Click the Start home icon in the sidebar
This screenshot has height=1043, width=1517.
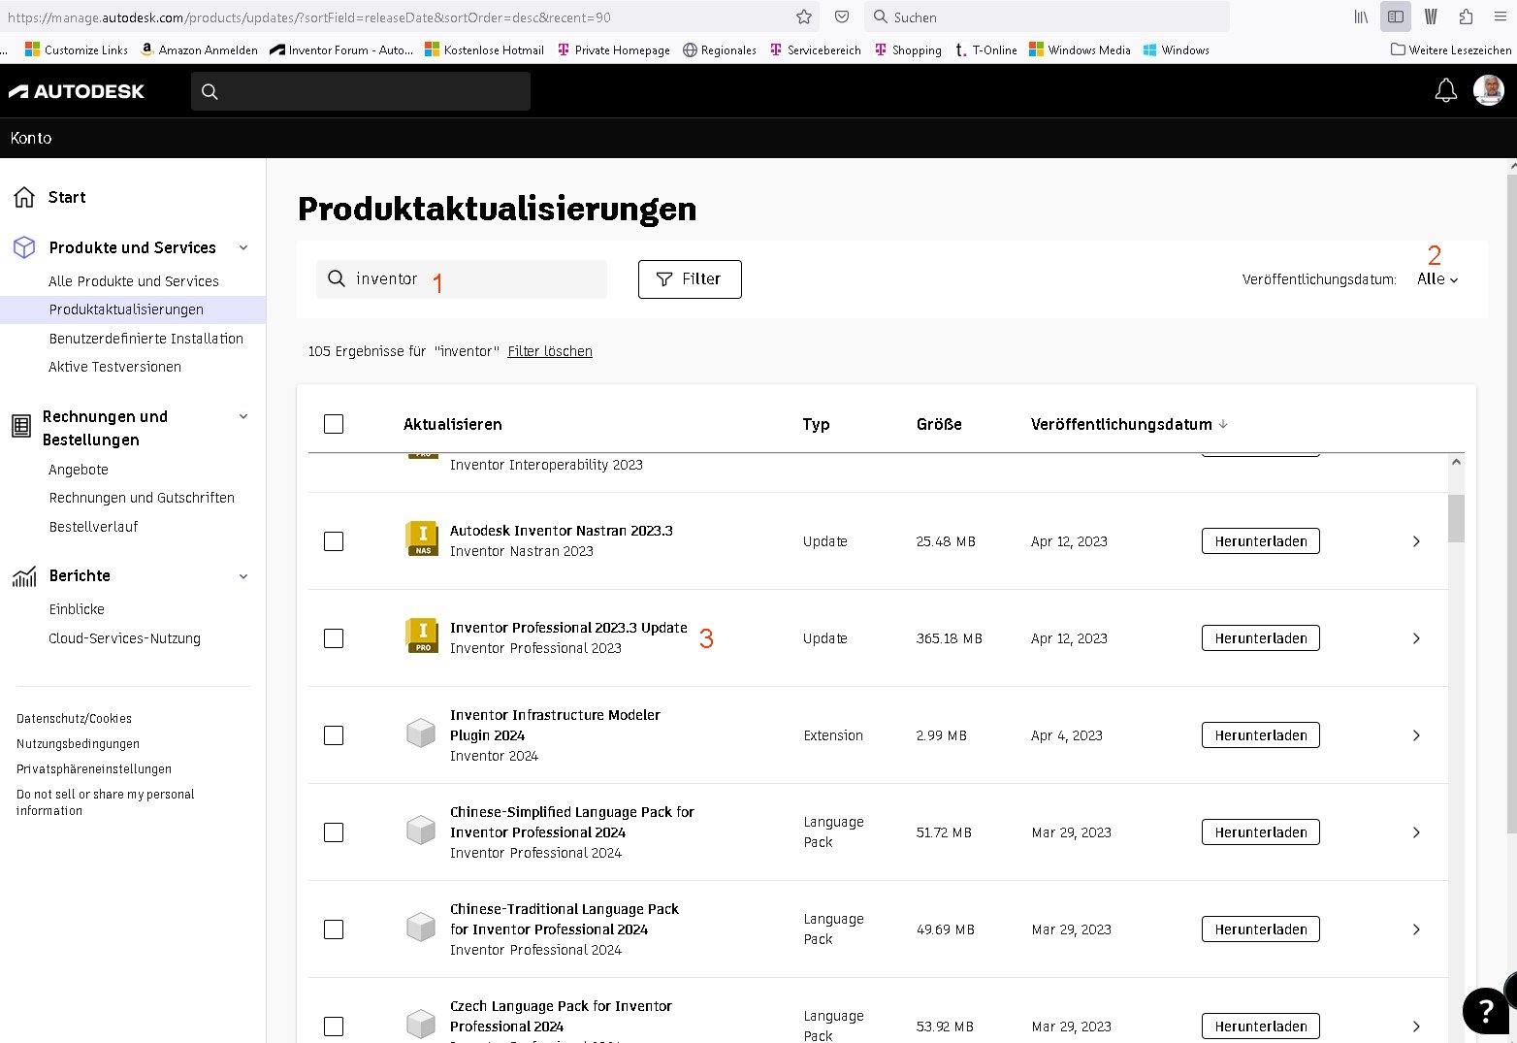(x=24, y=197)
